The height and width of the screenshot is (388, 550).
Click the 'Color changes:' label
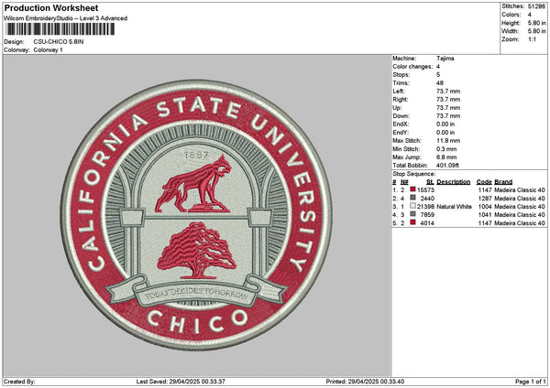[412, 67]
